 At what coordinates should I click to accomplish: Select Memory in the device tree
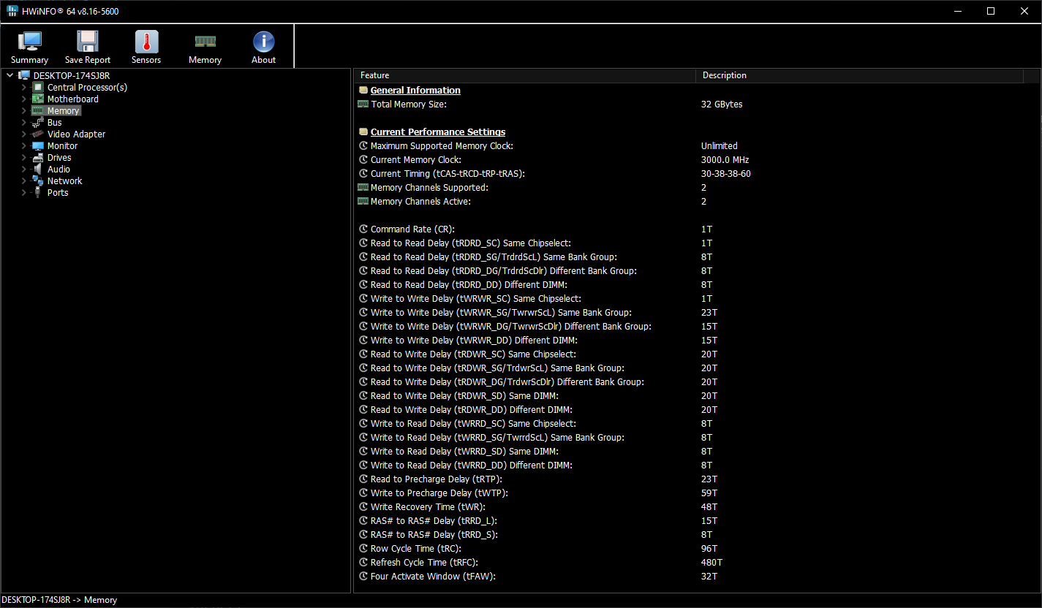coord(64,111)
